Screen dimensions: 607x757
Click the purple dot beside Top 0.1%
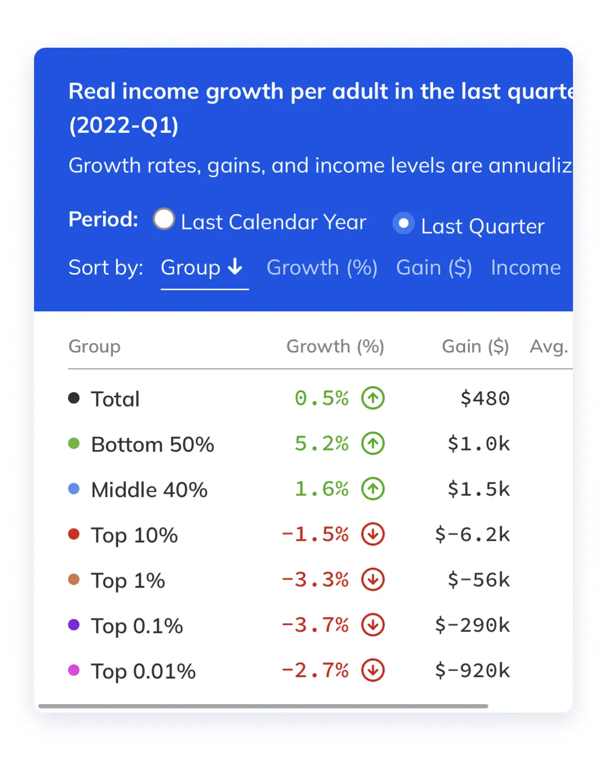click(x=74, y=625)
